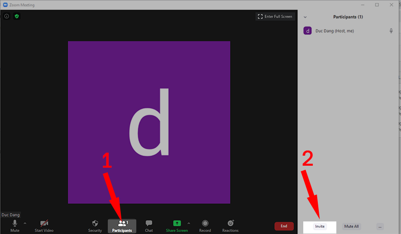
Task: Click the meeting information icon
Action: 7,16
